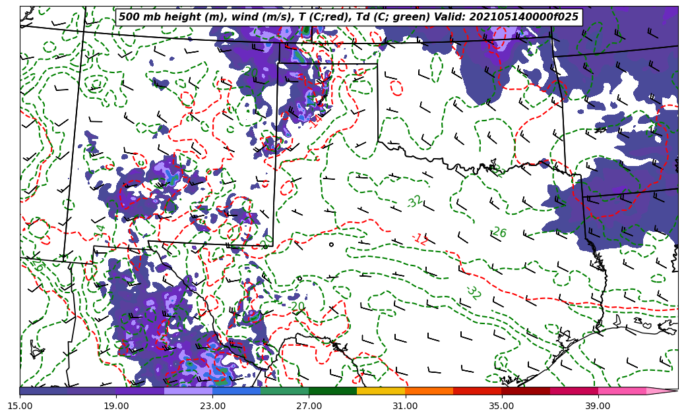Pick the blue colorbar segment

coord(236,391)
